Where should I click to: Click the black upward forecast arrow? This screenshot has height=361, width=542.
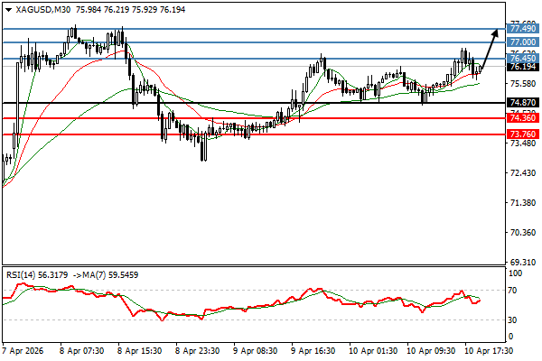point(489,49)
